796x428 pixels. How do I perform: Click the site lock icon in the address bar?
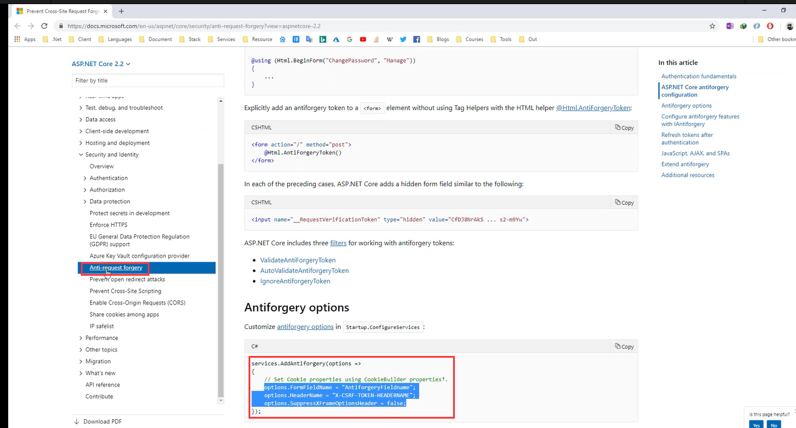point(60,26)
